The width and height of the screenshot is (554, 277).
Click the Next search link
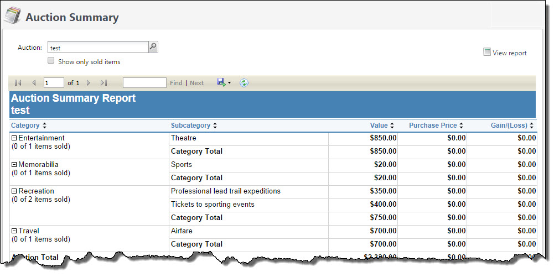[x=196, y=83]
